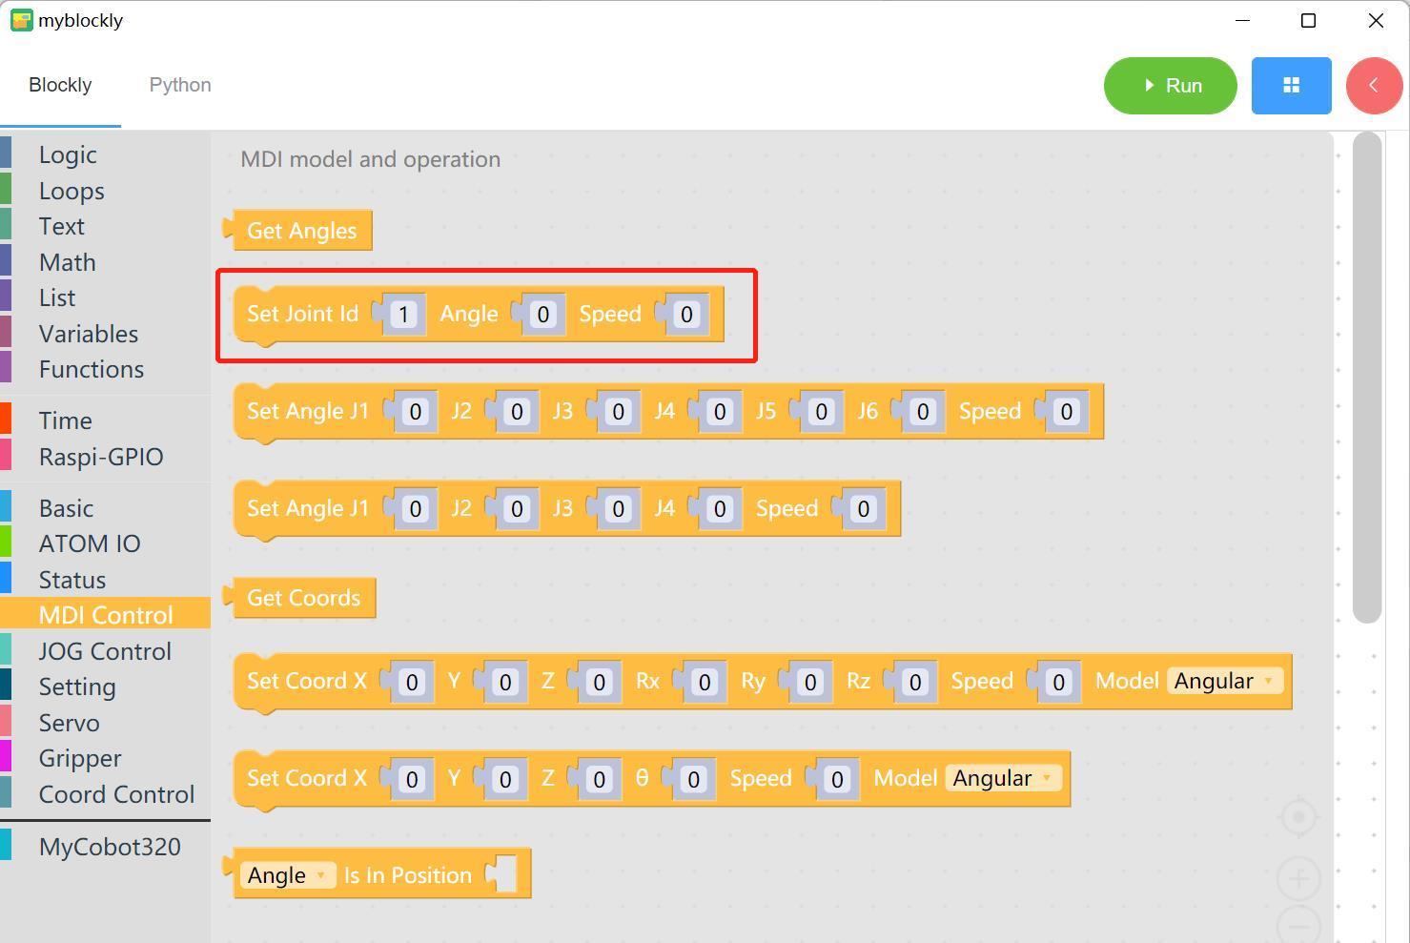The height and width of the screenshot is (943, 1410).
Task: Select the Blockly tab
Action: pos(60,85)
